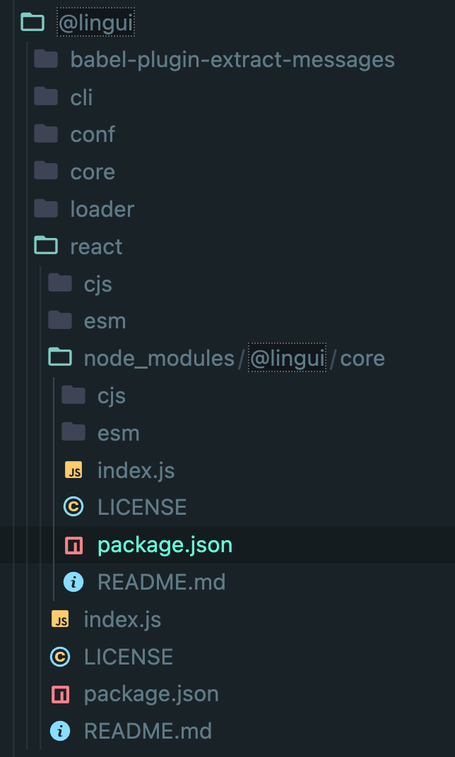Click the open folder icon of @lingui root

[x=31, y=22]
